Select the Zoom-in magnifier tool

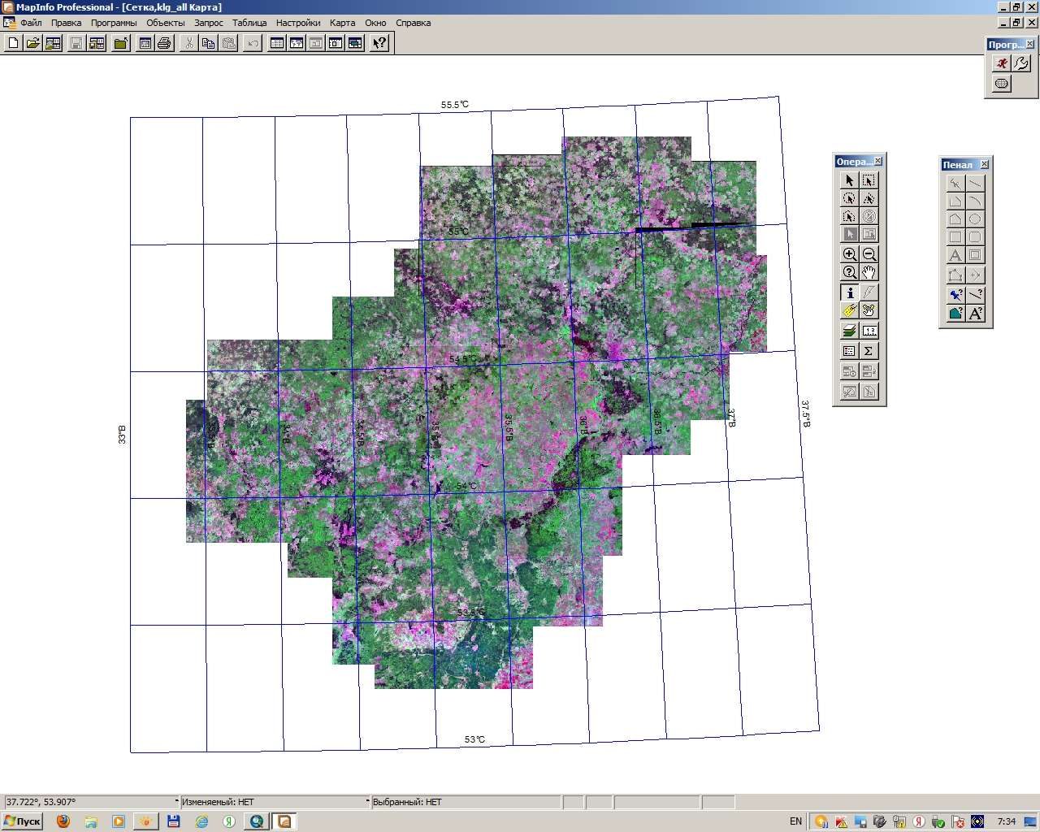849,254
